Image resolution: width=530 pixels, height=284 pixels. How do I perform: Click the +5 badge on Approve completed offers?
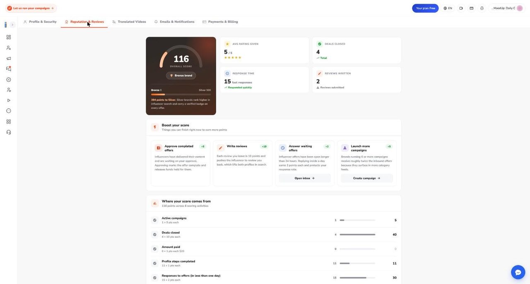[202, 147]
